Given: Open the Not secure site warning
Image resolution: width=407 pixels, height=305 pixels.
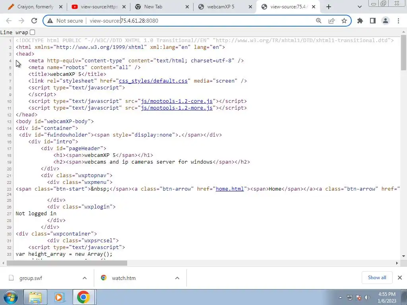Looking at the screenshot, I should pos(65,21).
